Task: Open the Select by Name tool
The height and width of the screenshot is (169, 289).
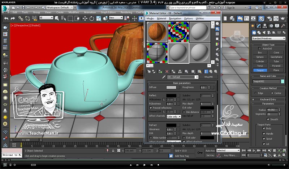Action: tap(64, 18)
